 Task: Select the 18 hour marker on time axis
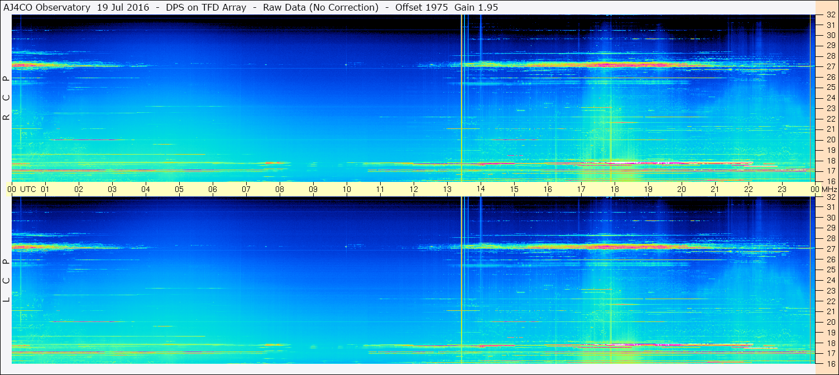[x=615, y=189]
